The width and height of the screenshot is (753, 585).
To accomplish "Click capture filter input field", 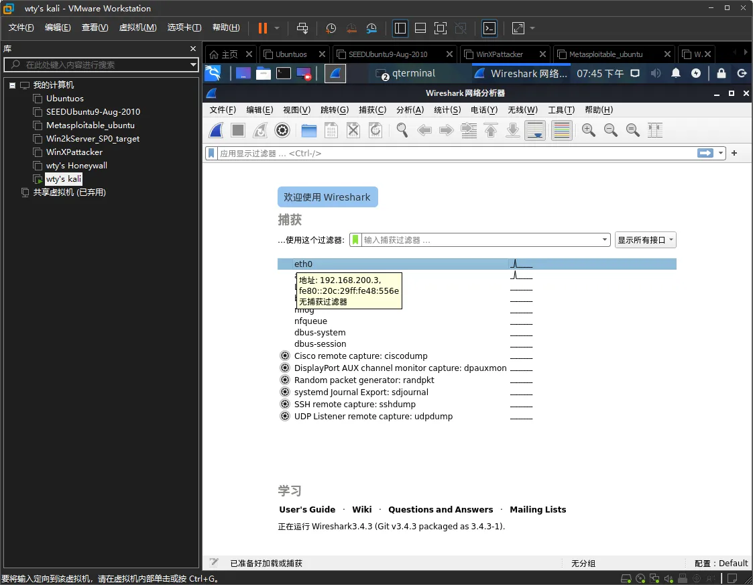I will (x=480, y=240).
